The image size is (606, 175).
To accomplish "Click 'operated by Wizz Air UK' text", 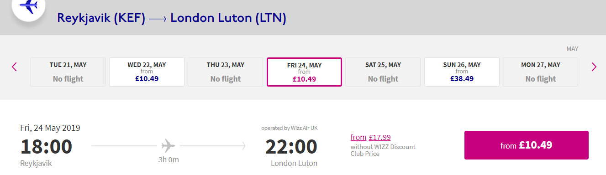I will (x=289, y=128).
